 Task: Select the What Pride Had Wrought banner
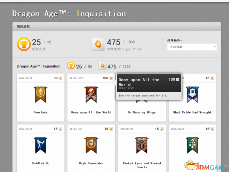point(193,95)
